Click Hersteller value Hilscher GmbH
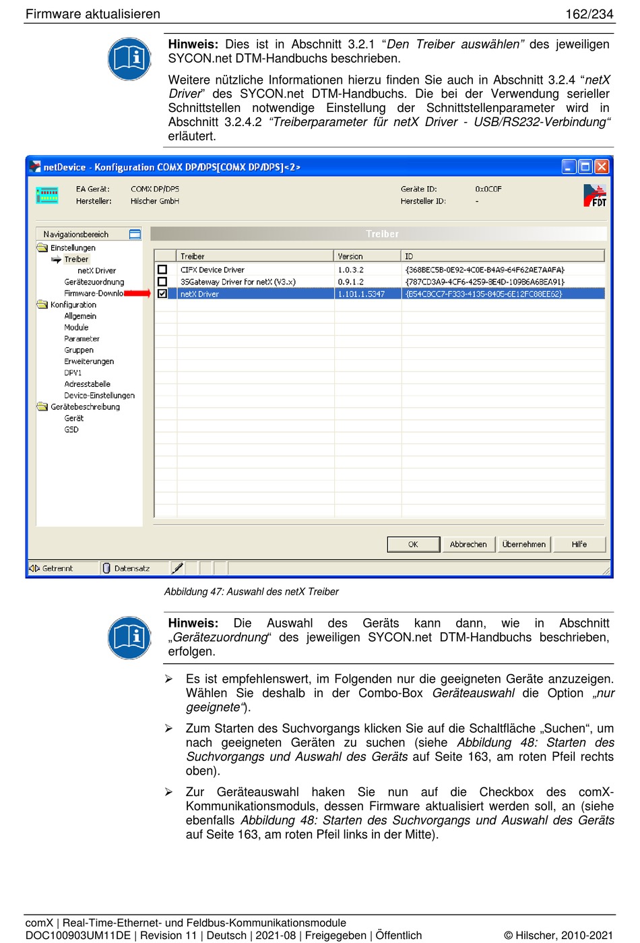This screenshot has height=943, width=640. click(x=155, y=201)
